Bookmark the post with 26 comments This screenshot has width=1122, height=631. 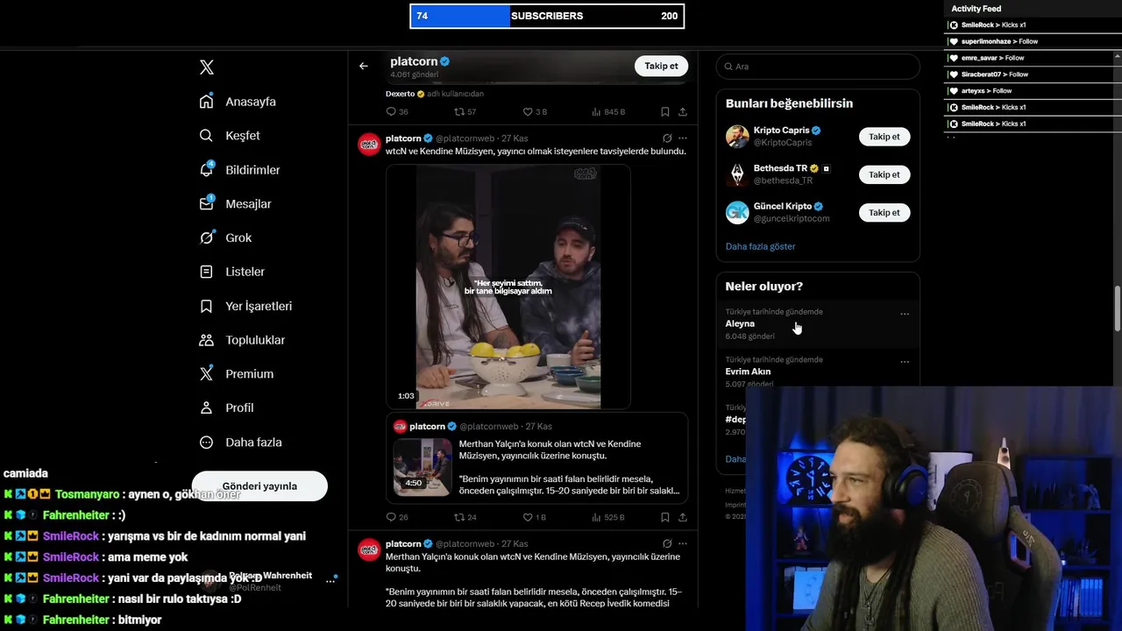(665, 517)
